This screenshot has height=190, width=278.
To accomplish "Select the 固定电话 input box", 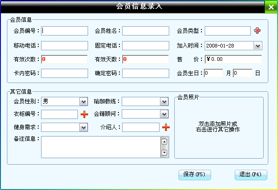I will (x=145, y=46).
